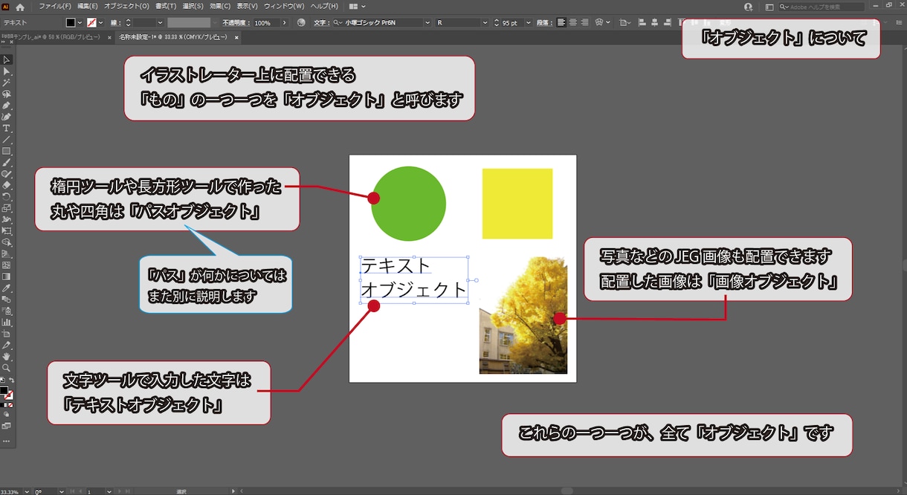Screen dimensions: 907x495
Task: Step the font size value with stepper arrows
Action: (497, 22)
